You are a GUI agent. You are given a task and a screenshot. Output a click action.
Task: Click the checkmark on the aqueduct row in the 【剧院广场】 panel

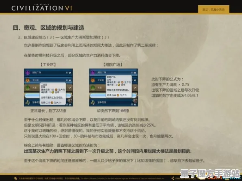[x=135, y=88]
